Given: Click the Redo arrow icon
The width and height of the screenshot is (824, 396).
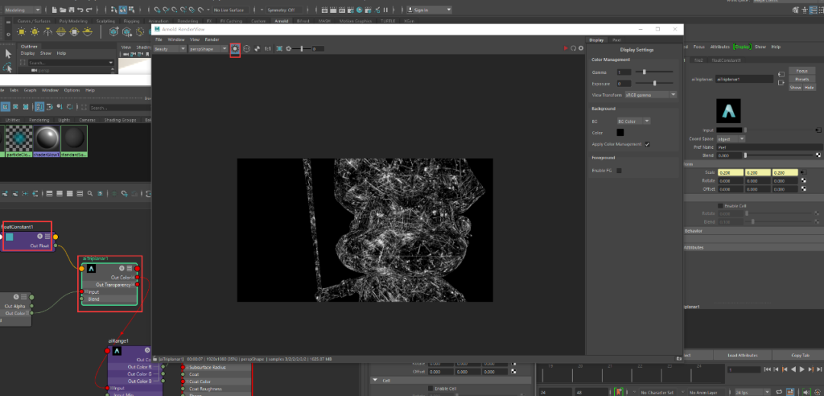Looking at the screenshot, I should click(x=89, y=10).
